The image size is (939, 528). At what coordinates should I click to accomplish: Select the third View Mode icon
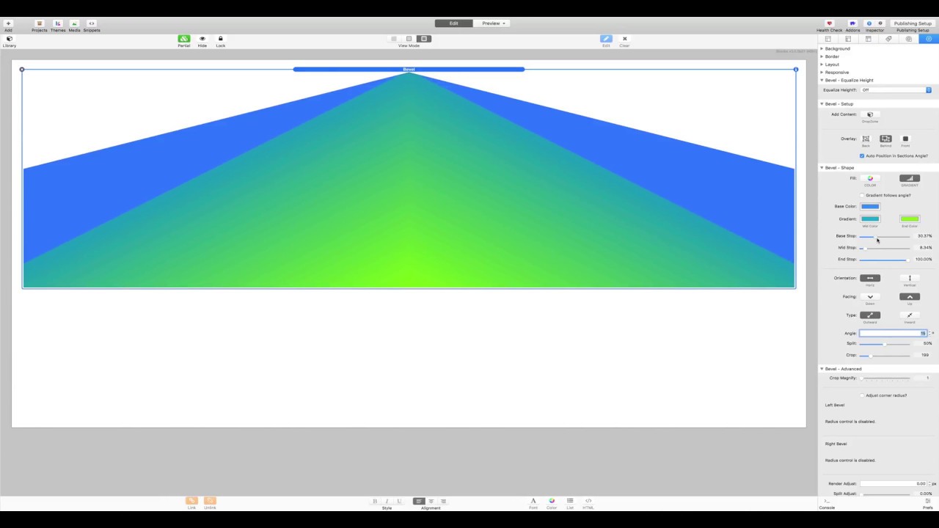[424, 39]
